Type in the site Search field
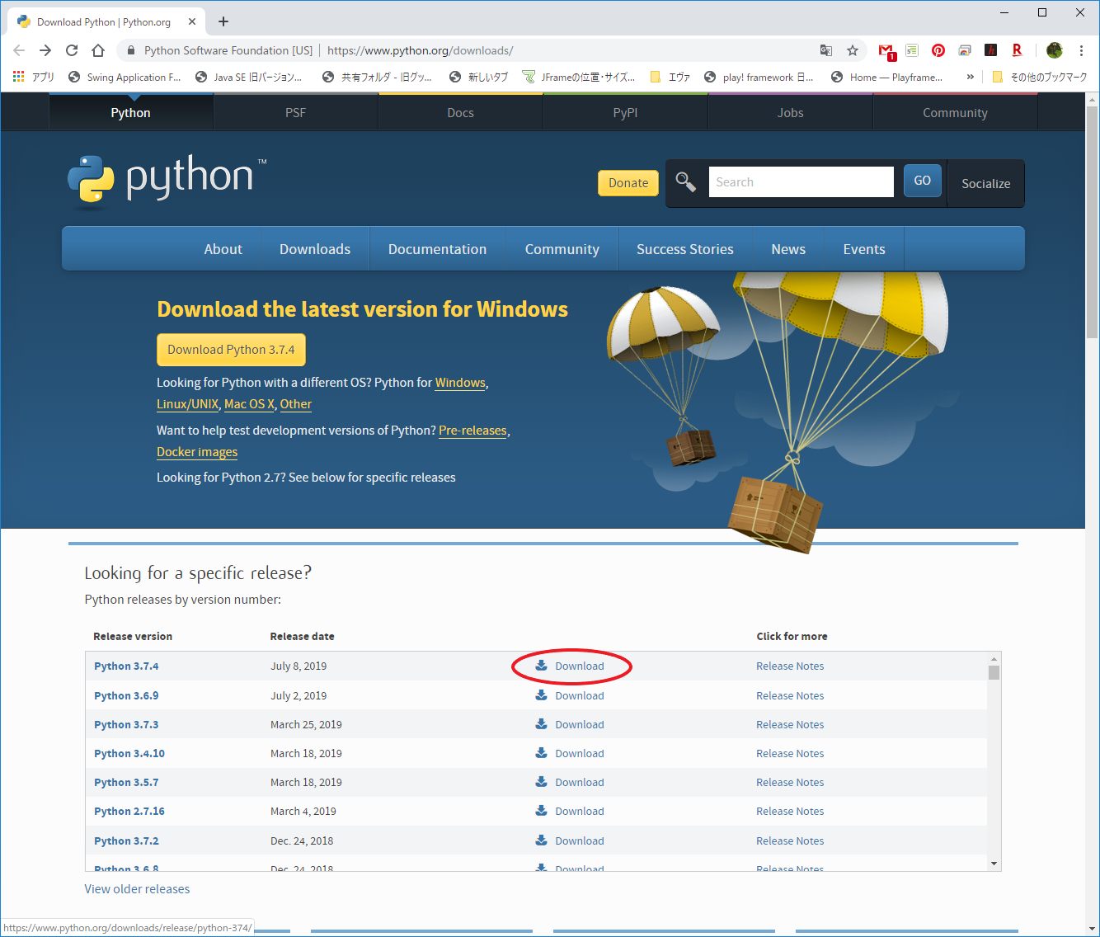Image resolution: width=1100 pixels, height=937 pixels. point(801,182)
